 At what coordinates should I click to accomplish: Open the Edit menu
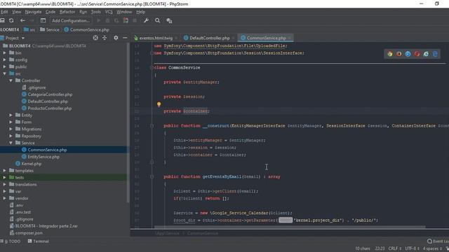pos(4,12)
